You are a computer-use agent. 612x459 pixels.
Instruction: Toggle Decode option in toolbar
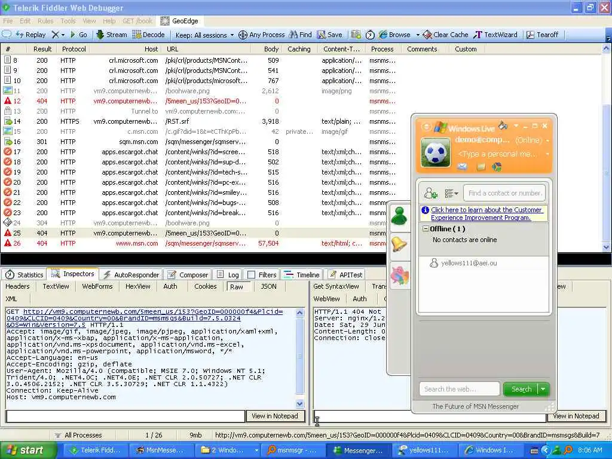[149, 35]
